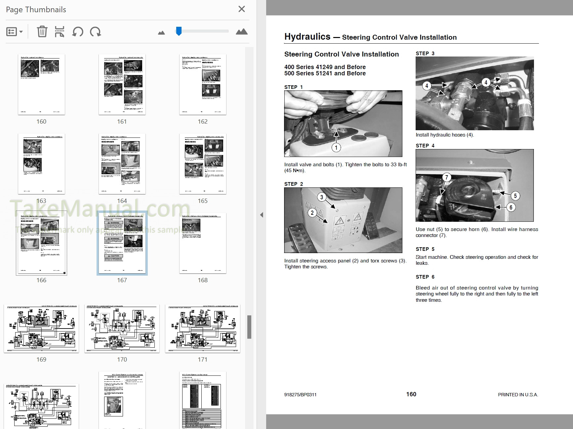Viewport: 573px width, 429px height.
Task: Collapse the thumbnails pane with the arrow
Action: tap(262, 215)
